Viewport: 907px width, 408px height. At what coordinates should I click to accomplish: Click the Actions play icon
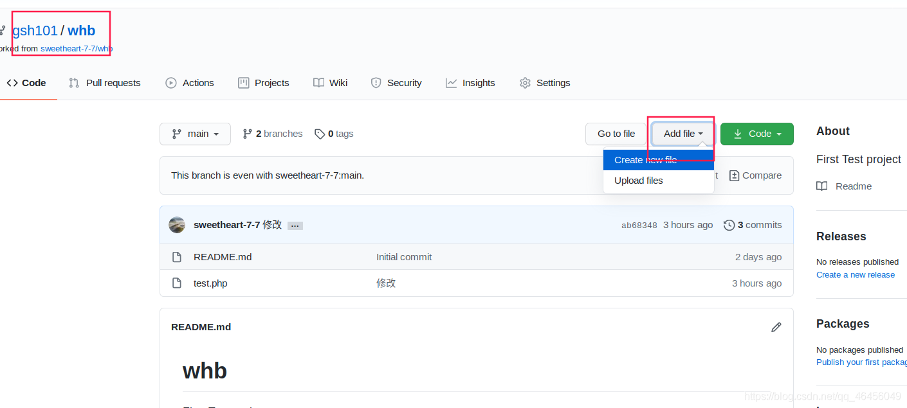click(171, 83)
